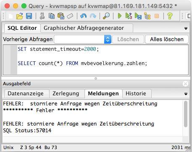Screen dimensions: 192x152
Task: Expand the editor tabs overflow arrow
Action: 186,29
